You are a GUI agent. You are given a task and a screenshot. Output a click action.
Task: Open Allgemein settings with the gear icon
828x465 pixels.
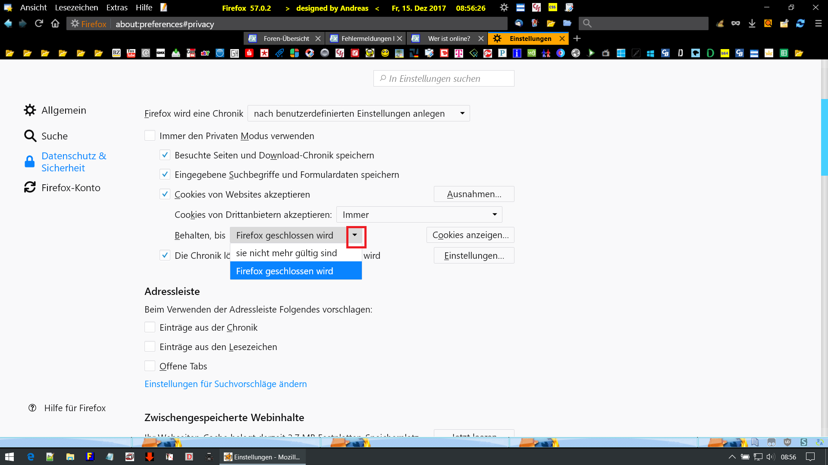coord(30,110)
